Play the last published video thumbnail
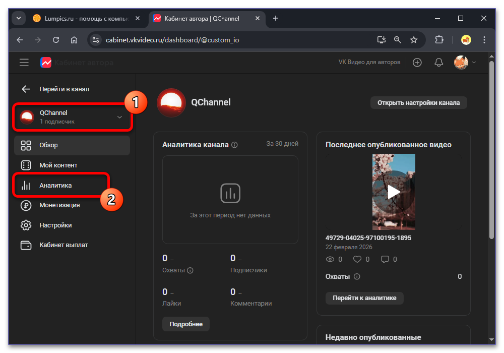The width and height of the screenshot is (504, 353). [x=394, y=192]
